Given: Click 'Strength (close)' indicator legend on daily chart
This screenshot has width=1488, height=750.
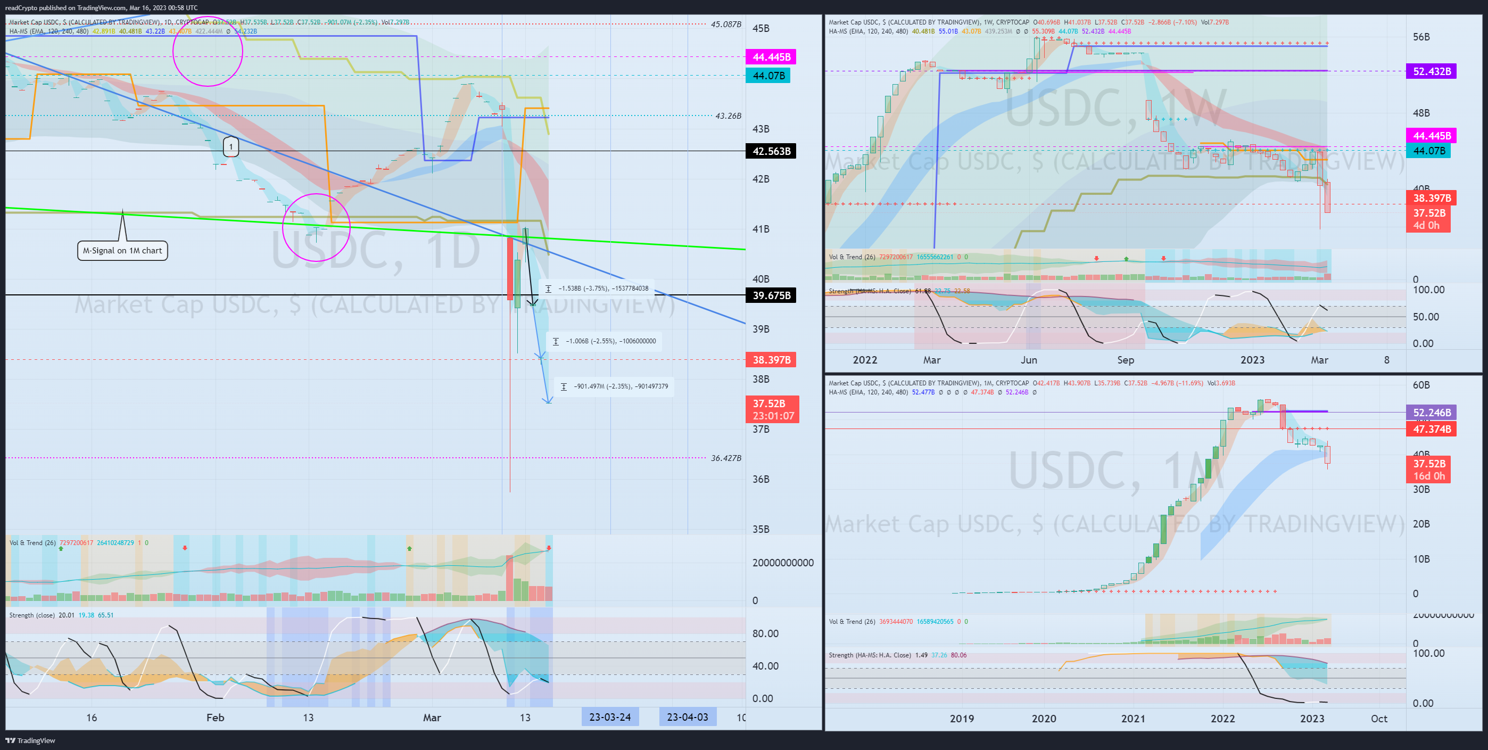Looking at the screenshot, I should [x=32, y=615].
